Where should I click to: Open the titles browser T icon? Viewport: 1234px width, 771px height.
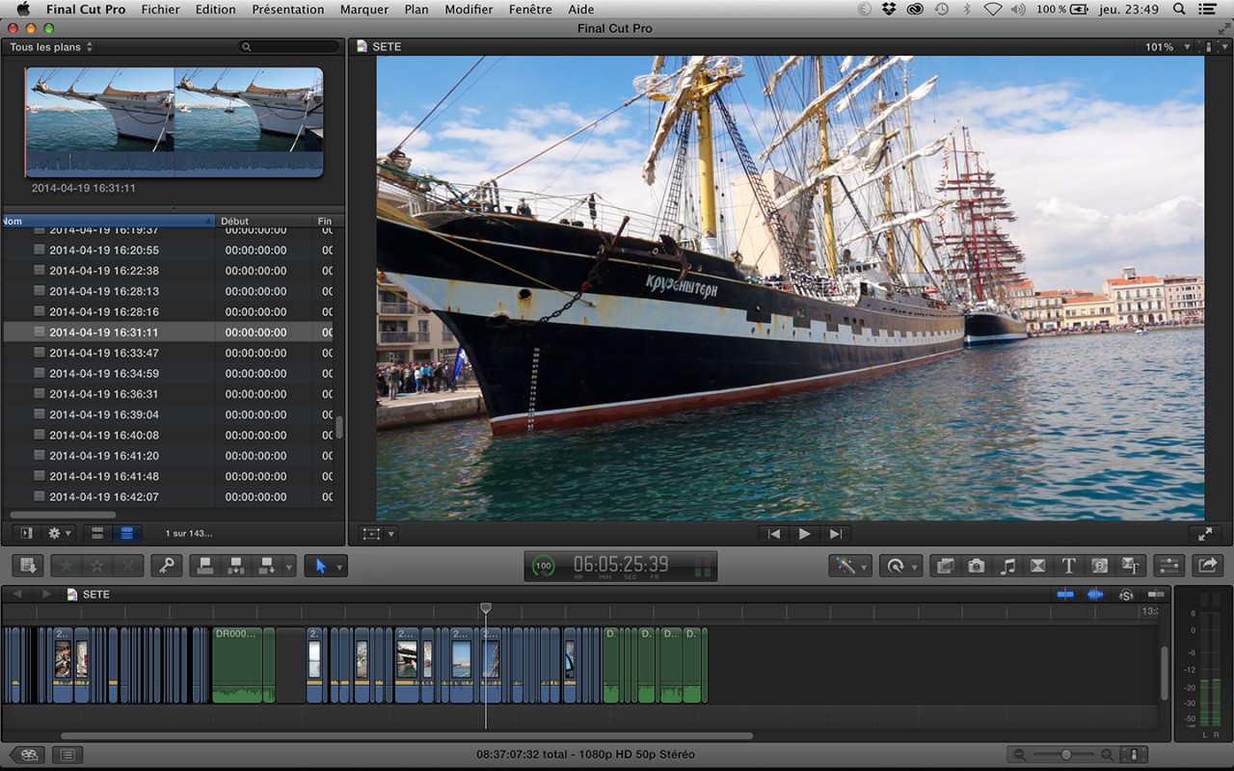(x=1068, y=566)
